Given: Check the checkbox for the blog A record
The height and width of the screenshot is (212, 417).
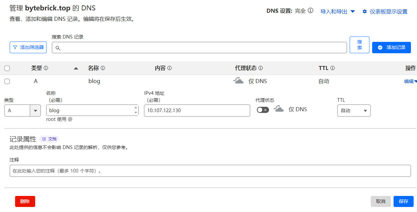Looking at the screenshot, I should pyautogui.click(x=7, y=81).
